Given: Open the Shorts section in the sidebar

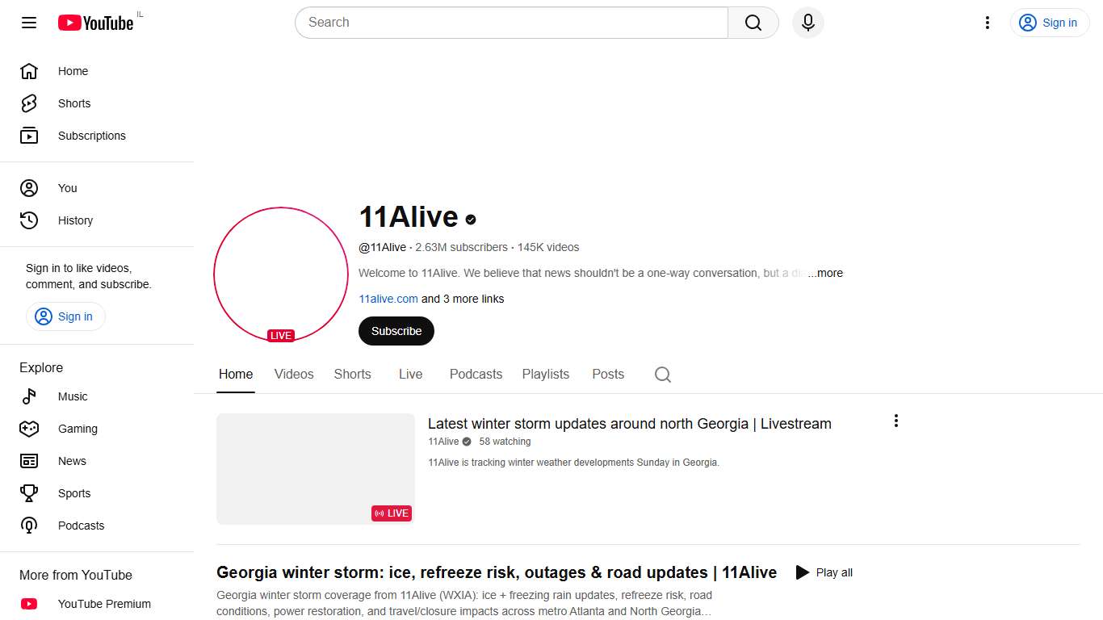Looking at the screenshot, I should click(x=73, y=103).
